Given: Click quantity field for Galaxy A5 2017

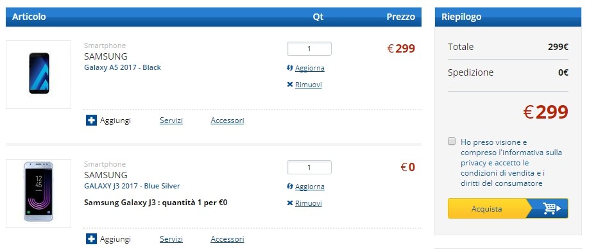Looking at the screenshot, I should (309, 49).
